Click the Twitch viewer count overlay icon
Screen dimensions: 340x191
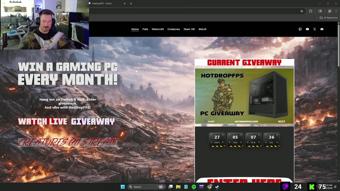click(286, 187)
